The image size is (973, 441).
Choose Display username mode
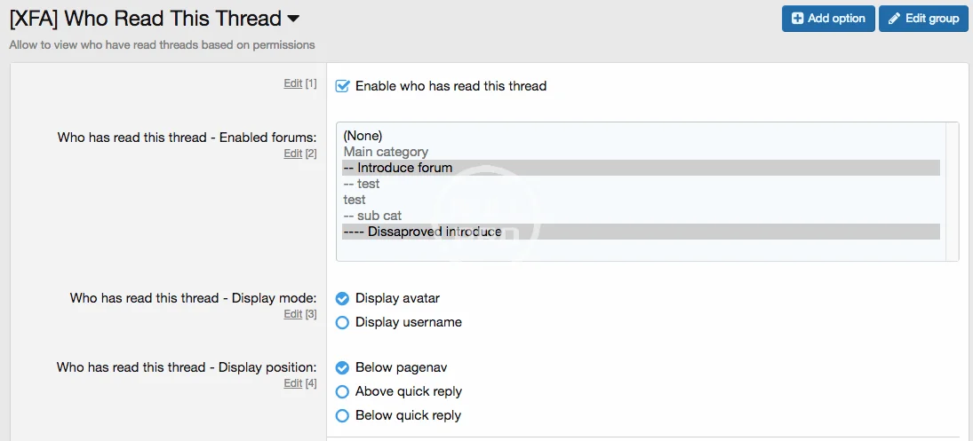click(342, 323)
